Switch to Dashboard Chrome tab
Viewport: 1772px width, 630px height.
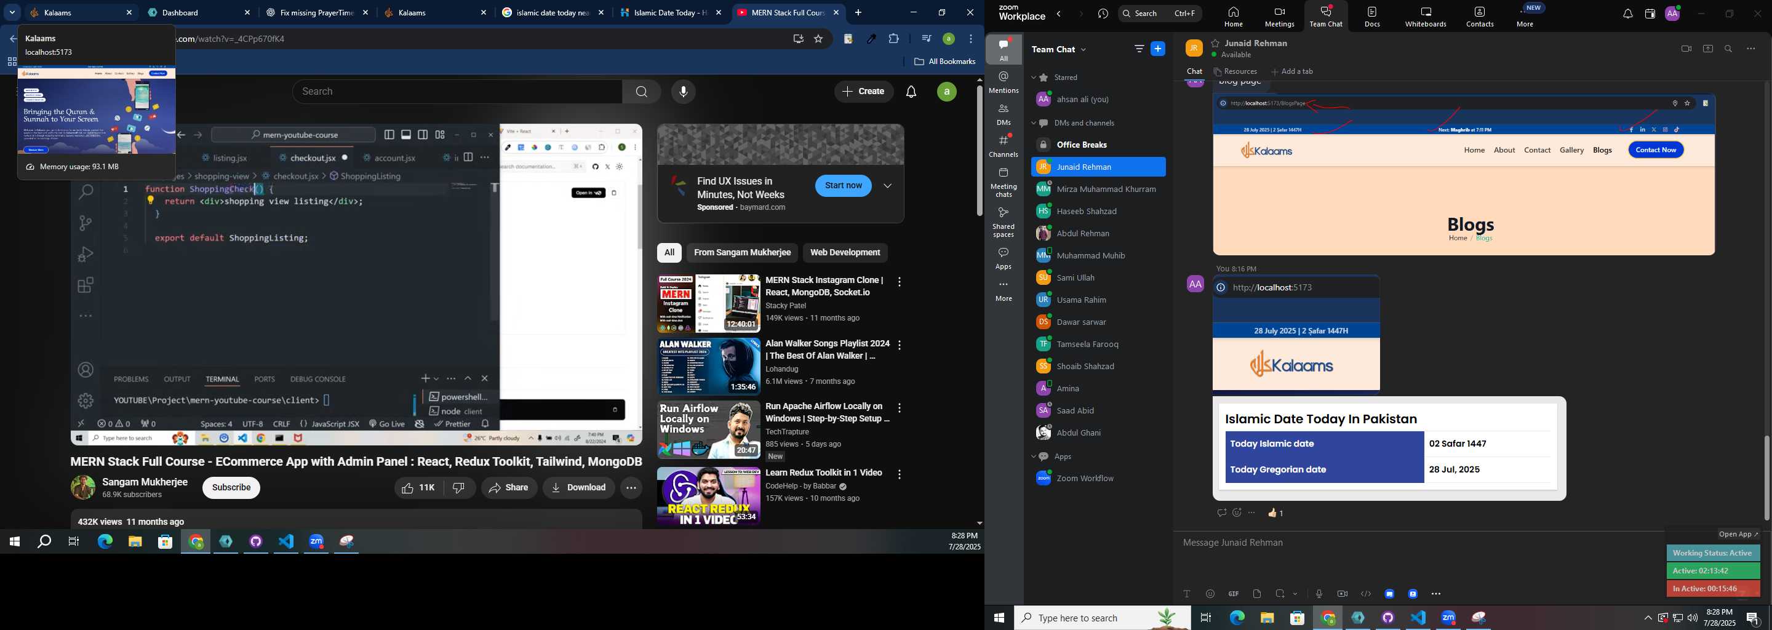(x=199, y=12)
